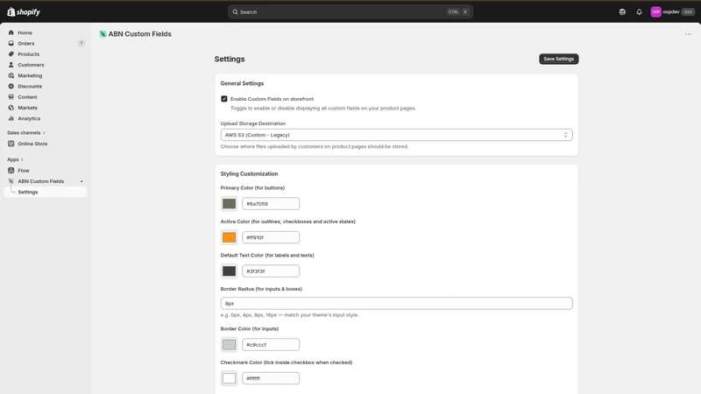The image size is (701, 394).
Task: Open the Online Store link
Action: coord(32,144)
